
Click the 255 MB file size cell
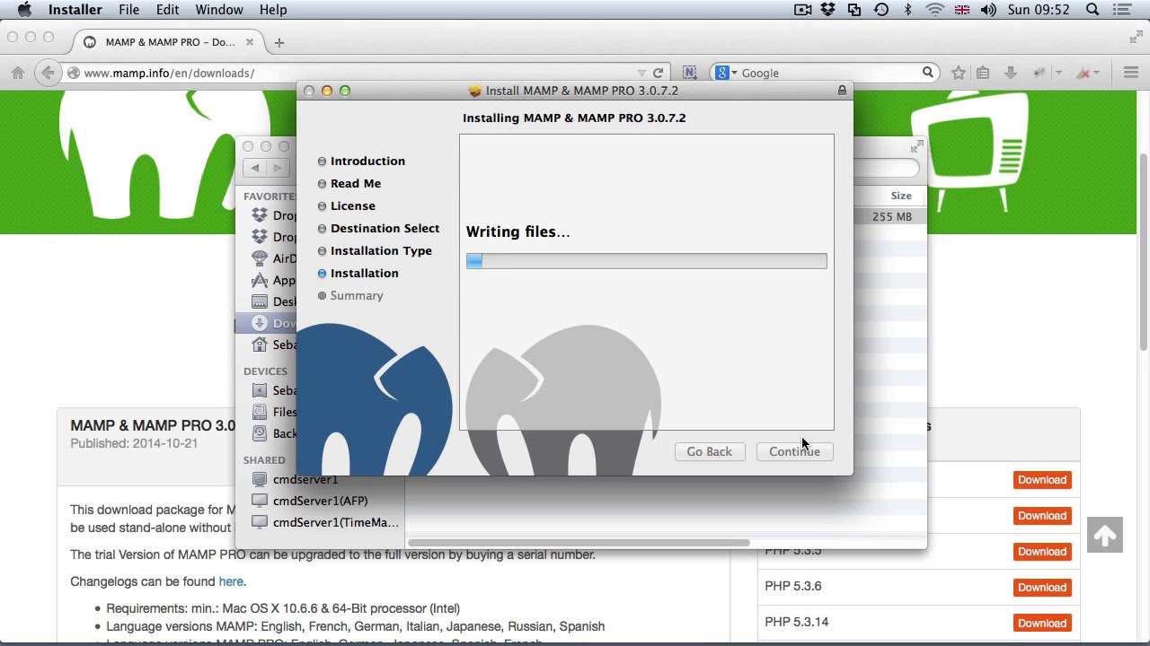tap(891, 217)
